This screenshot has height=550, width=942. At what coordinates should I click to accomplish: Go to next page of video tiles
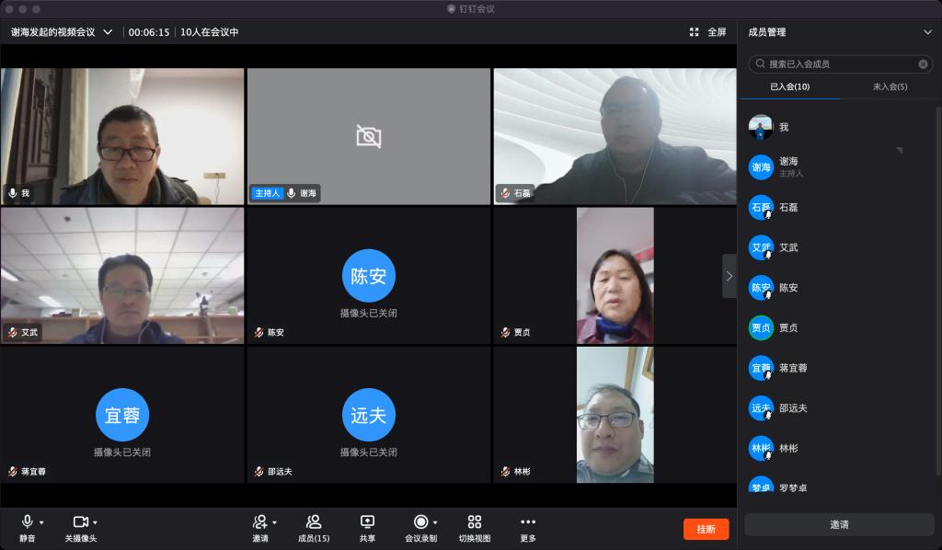click(729, 276)
